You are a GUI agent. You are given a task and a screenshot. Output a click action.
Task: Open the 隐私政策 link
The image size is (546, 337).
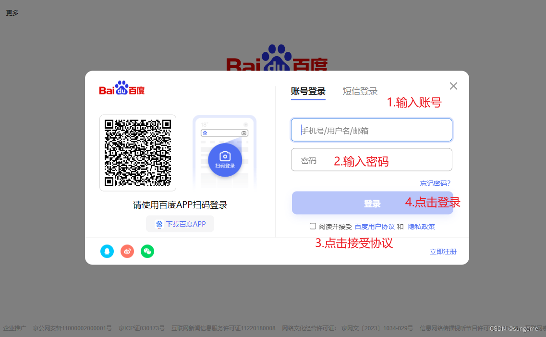[x=421, y=227]
